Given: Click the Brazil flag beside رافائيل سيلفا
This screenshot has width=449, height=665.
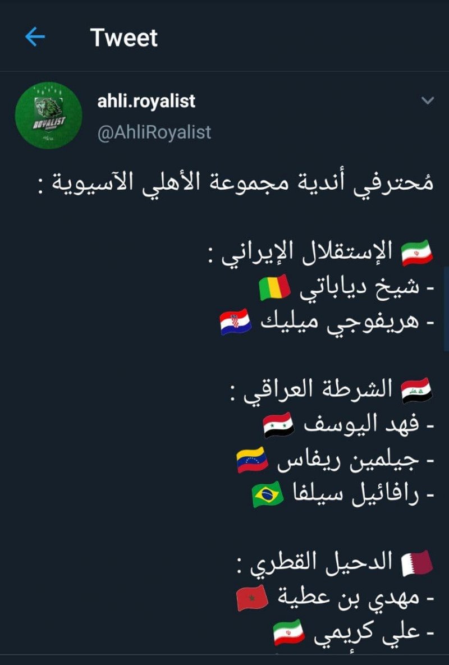Looking at the screenshot, I should click(x=268, y=495).
